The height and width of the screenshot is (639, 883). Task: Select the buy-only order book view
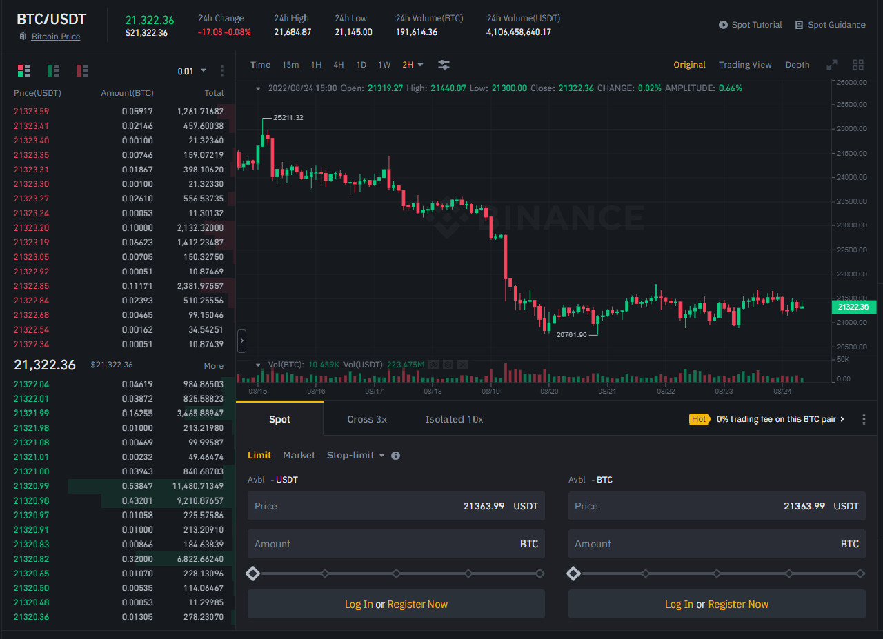point(52,70)
